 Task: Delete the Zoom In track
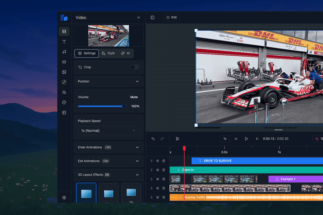tap(164, 170)
